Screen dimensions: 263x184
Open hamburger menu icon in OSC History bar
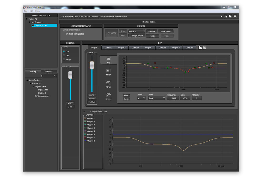(235, 17)
